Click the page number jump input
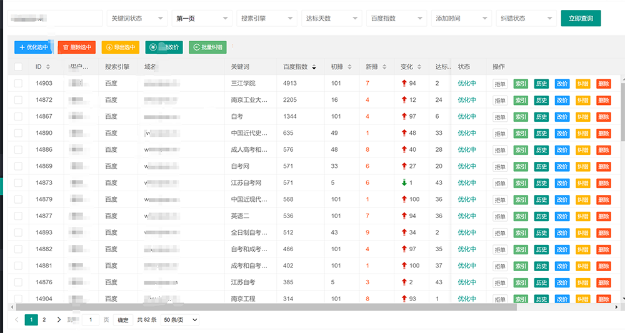625x333 pixels. coord(91,320)
